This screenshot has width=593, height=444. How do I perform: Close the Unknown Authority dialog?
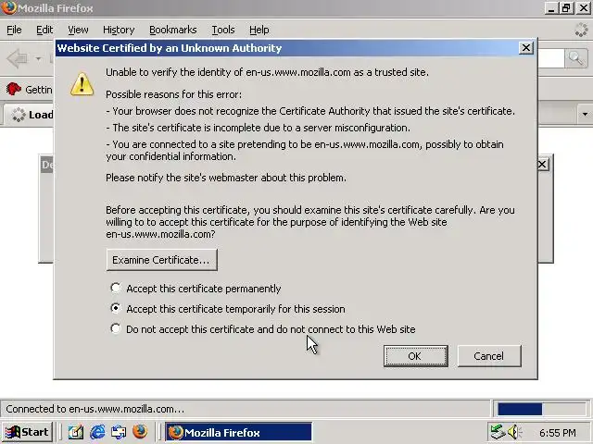coord(526,48)
